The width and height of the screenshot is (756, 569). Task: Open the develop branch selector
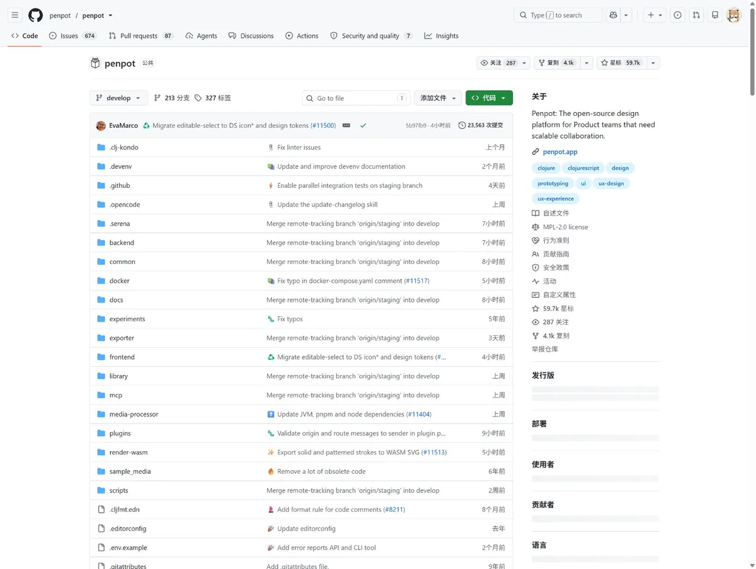[118, 98]
